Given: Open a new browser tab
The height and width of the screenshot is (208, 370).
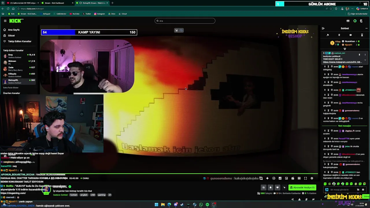Looking at the screenshot, I should click(x=112, y=3).
